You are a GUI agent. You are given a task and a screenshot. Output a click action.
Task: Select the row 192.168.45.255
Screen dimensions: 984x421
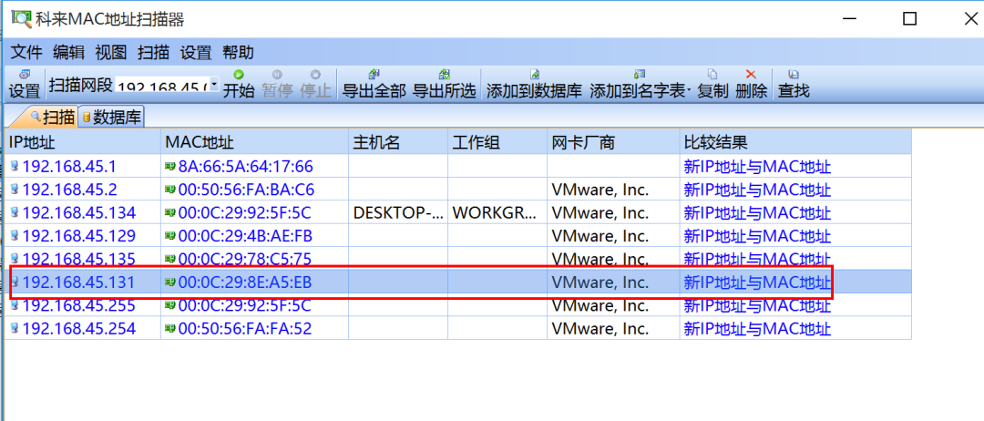coord(458,305)
